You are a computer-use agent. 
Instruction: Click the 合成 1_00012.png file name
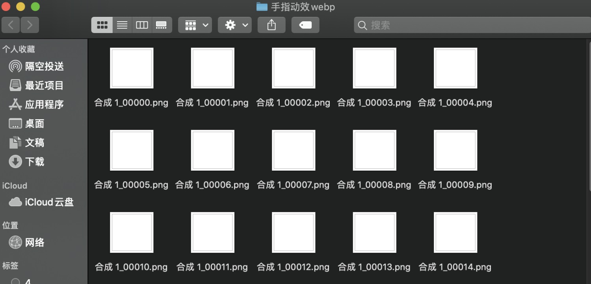click(x=293, y=267)
